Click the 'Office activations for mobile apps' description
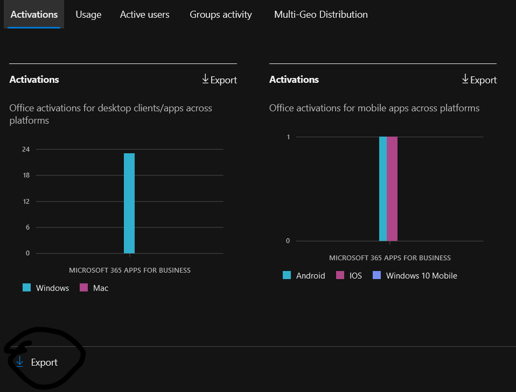This screenshot has height=392, width=516. click(x=374, y=108)
